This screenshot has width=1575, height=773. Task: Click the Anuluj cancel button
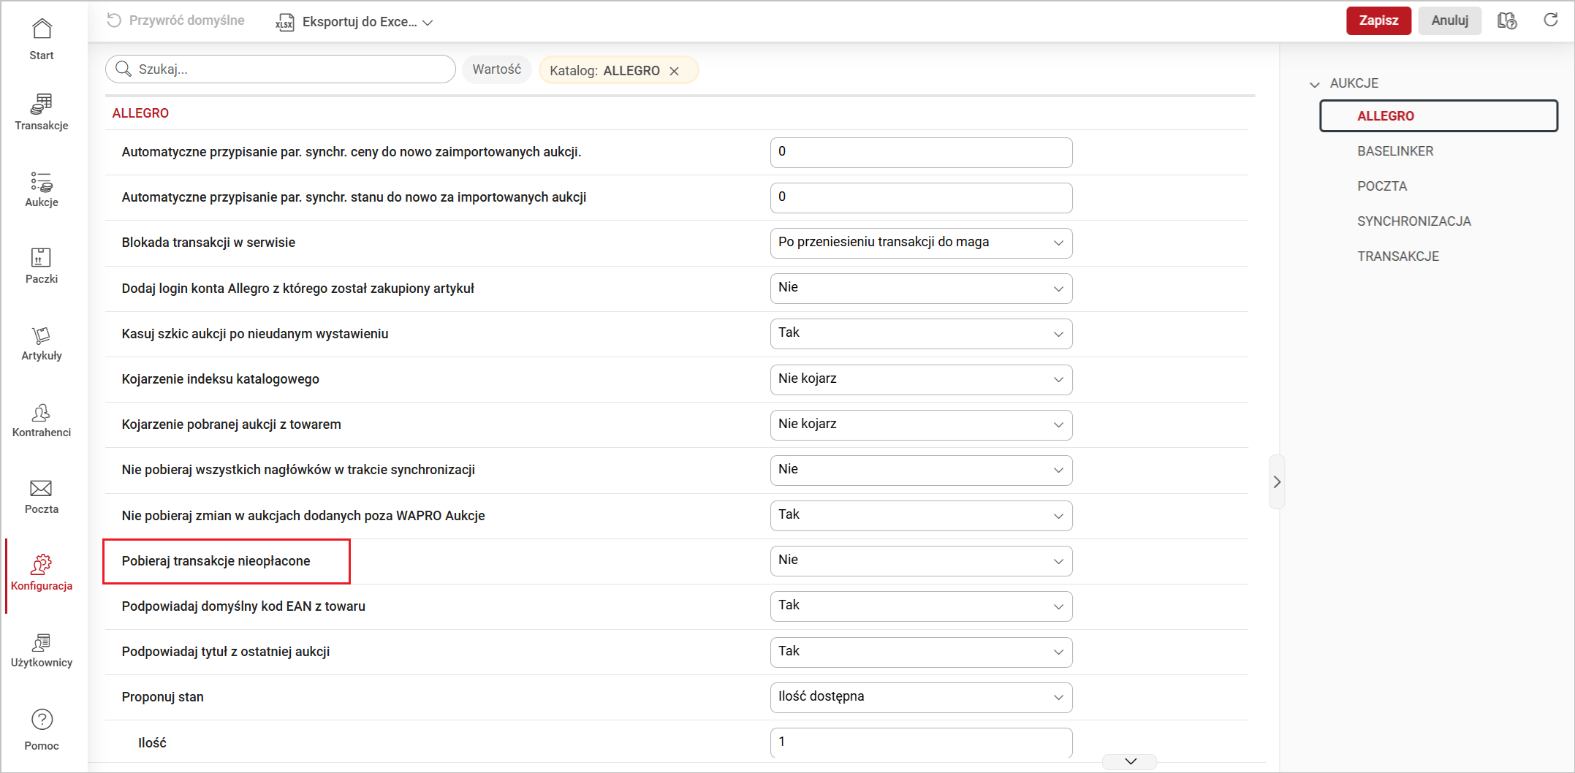coord(1449,20)
